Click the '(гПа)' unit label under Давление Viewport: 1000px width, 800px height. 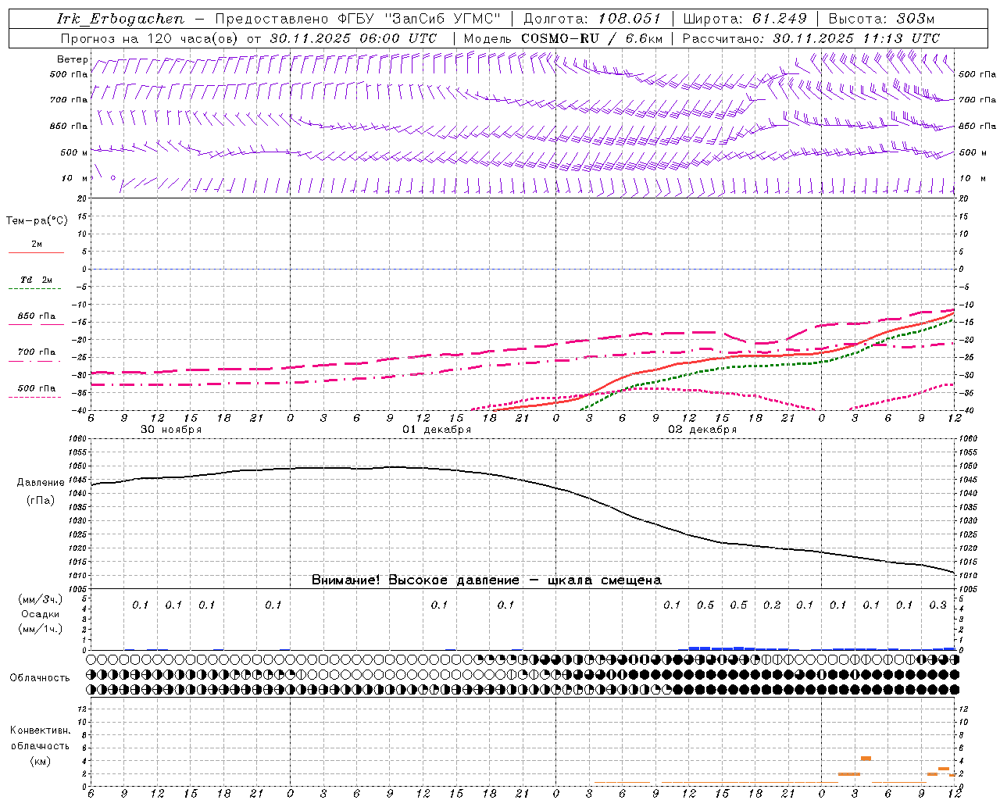coord(41,500)
